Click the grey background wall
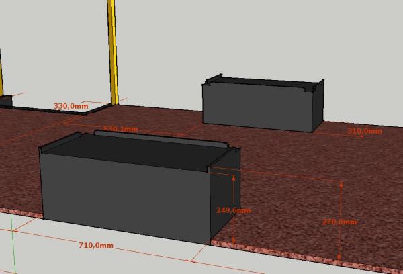Viewport: 403px width, 274px height. [269, 34]
